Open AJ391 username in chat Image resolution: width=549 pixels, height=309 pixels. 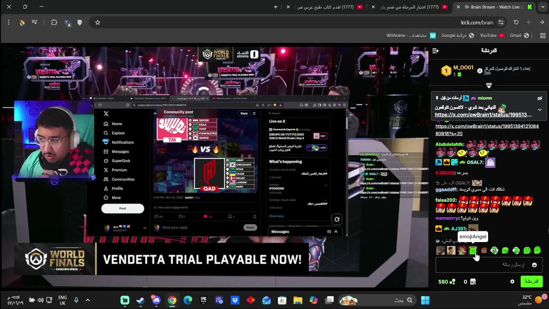coord(458,229)
